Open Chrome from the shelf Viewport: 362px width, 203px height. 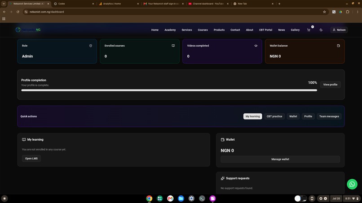(149, 199)
